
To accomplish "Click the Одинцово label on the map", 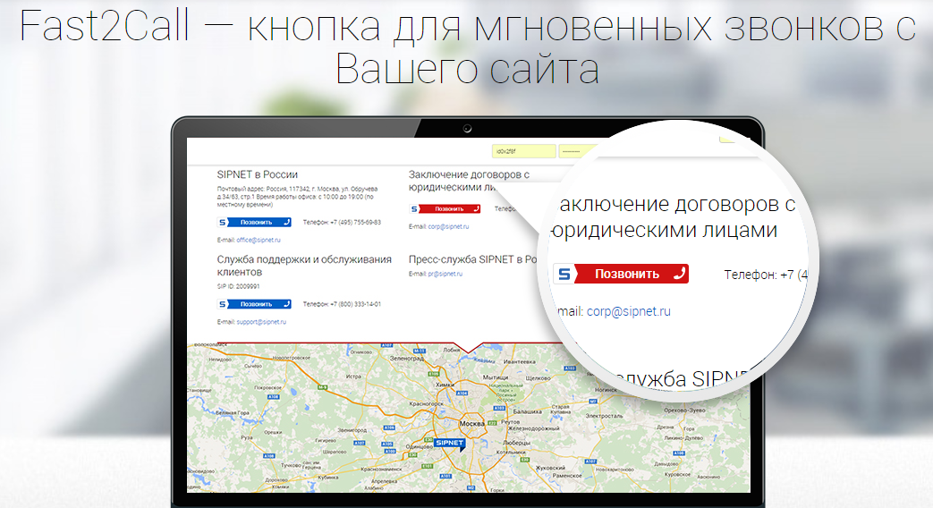I will coord(419,446).
